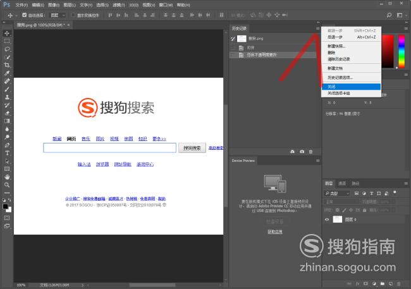411x289 pixels.
Task: Open the History panel flyout menu
Action: coord(317,28)
